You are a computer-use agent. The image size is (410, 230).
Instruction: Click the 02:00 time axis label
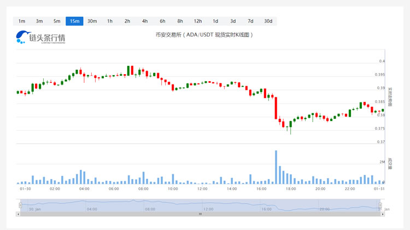55,189
